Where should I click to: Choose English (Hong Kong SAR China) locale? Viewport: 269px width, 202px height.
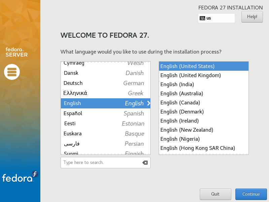pyautogui.click(x=204, y=148)
